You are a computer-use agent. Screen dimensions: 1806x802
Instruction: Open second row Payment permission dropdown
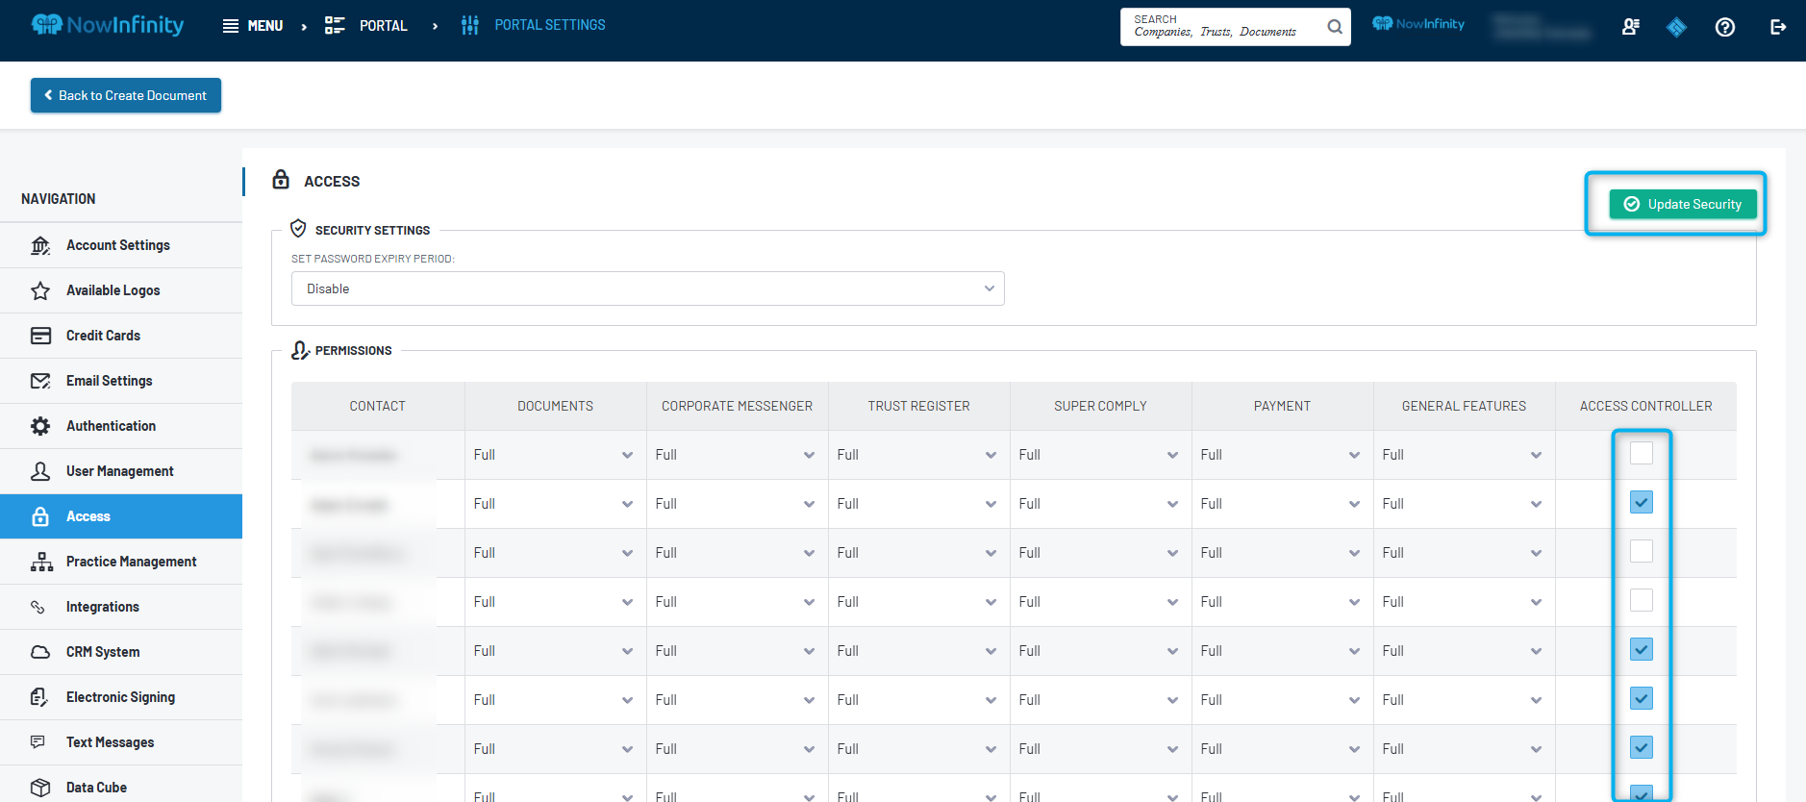coord(1281,504)
